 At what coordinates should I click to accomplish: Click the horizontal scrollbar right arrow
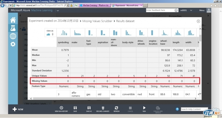[196, 99]
